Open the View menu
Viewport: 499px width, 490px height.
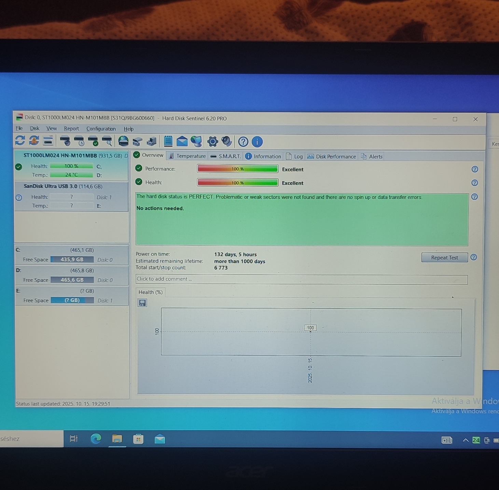(52, 129)
